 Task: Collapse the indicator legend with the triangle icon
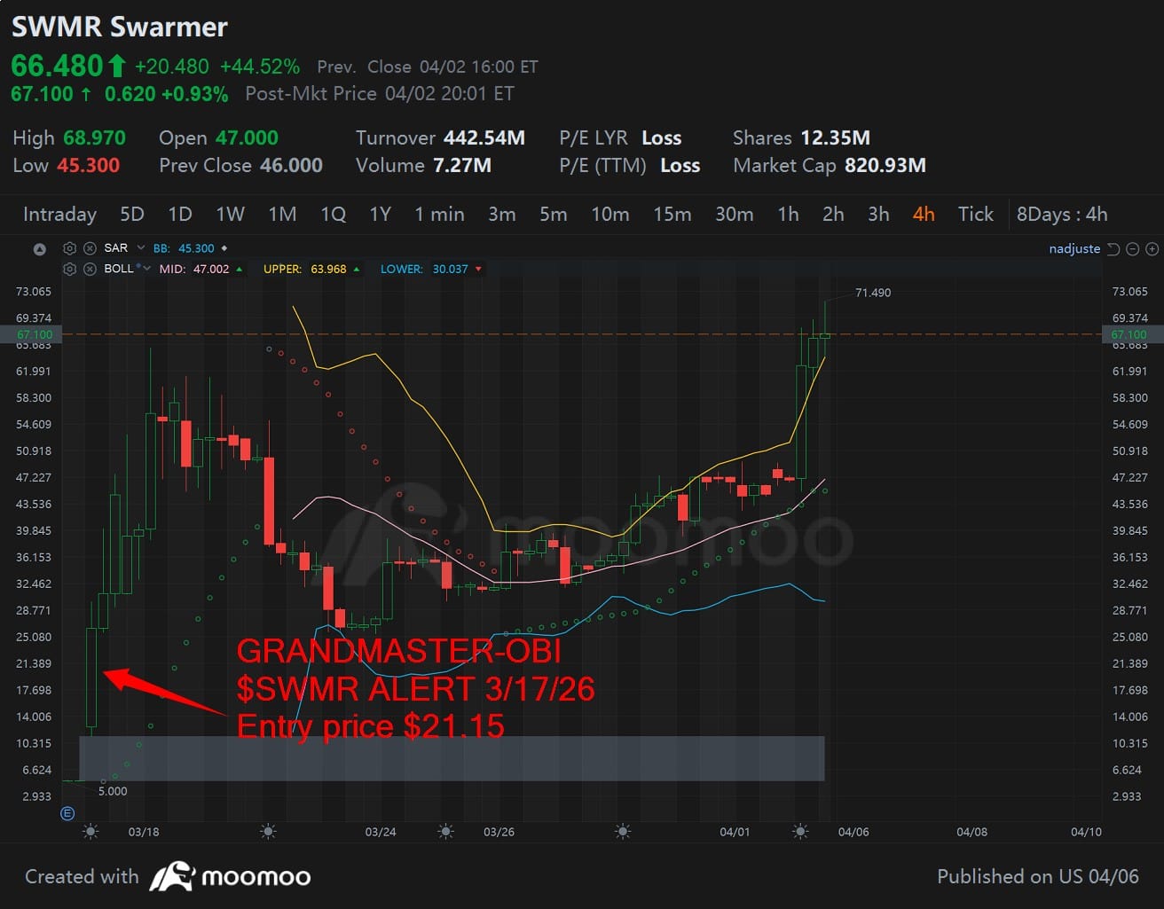tap(40, 249)
